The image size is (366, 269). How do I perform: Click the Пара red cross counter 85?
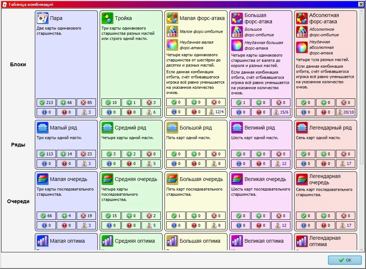(x=86, y=102)
